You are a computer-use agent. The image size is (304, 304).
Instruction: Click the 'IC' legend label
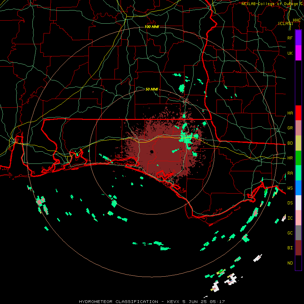(290, 218)
